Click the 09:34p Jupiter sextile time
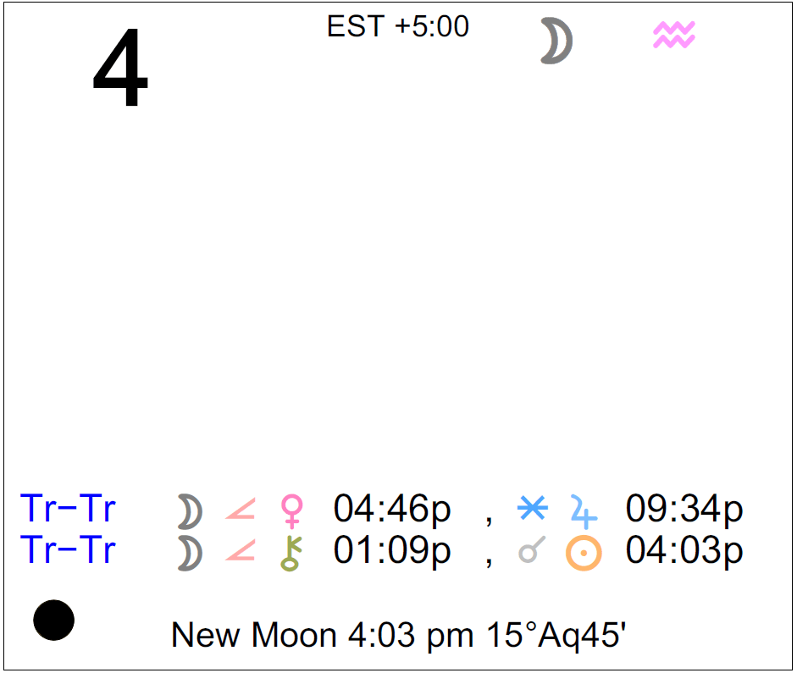Image resolution: width=797 pixels, height=673 pixels. pyautogui.click(x=684, y=509)
